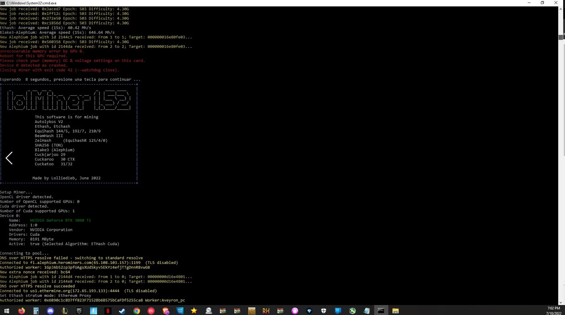Open the Calculator app in taskbar

pos(36,311)
